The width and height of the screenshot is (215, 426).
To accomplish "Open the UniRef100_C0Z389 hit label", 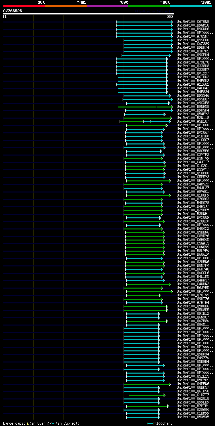I will pyautogui.click(x=193, y=44).
